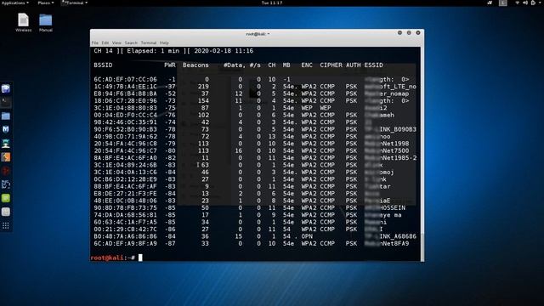This screenshot has height=306, width=544.
Task: Minimize the root@kali terminal window
Action: coord(399,32)
